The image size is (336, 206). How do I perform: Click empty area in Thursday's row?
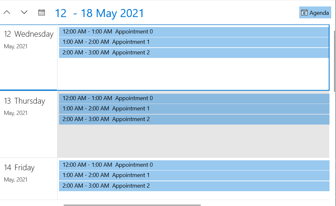click(x=193, y=142)
